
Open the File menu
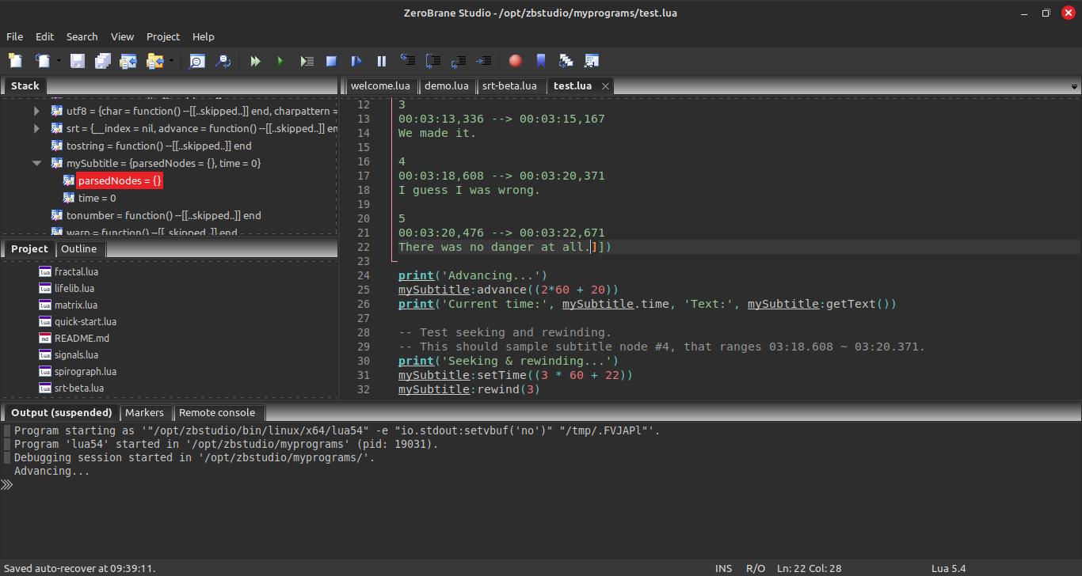[x=15, y=36]
